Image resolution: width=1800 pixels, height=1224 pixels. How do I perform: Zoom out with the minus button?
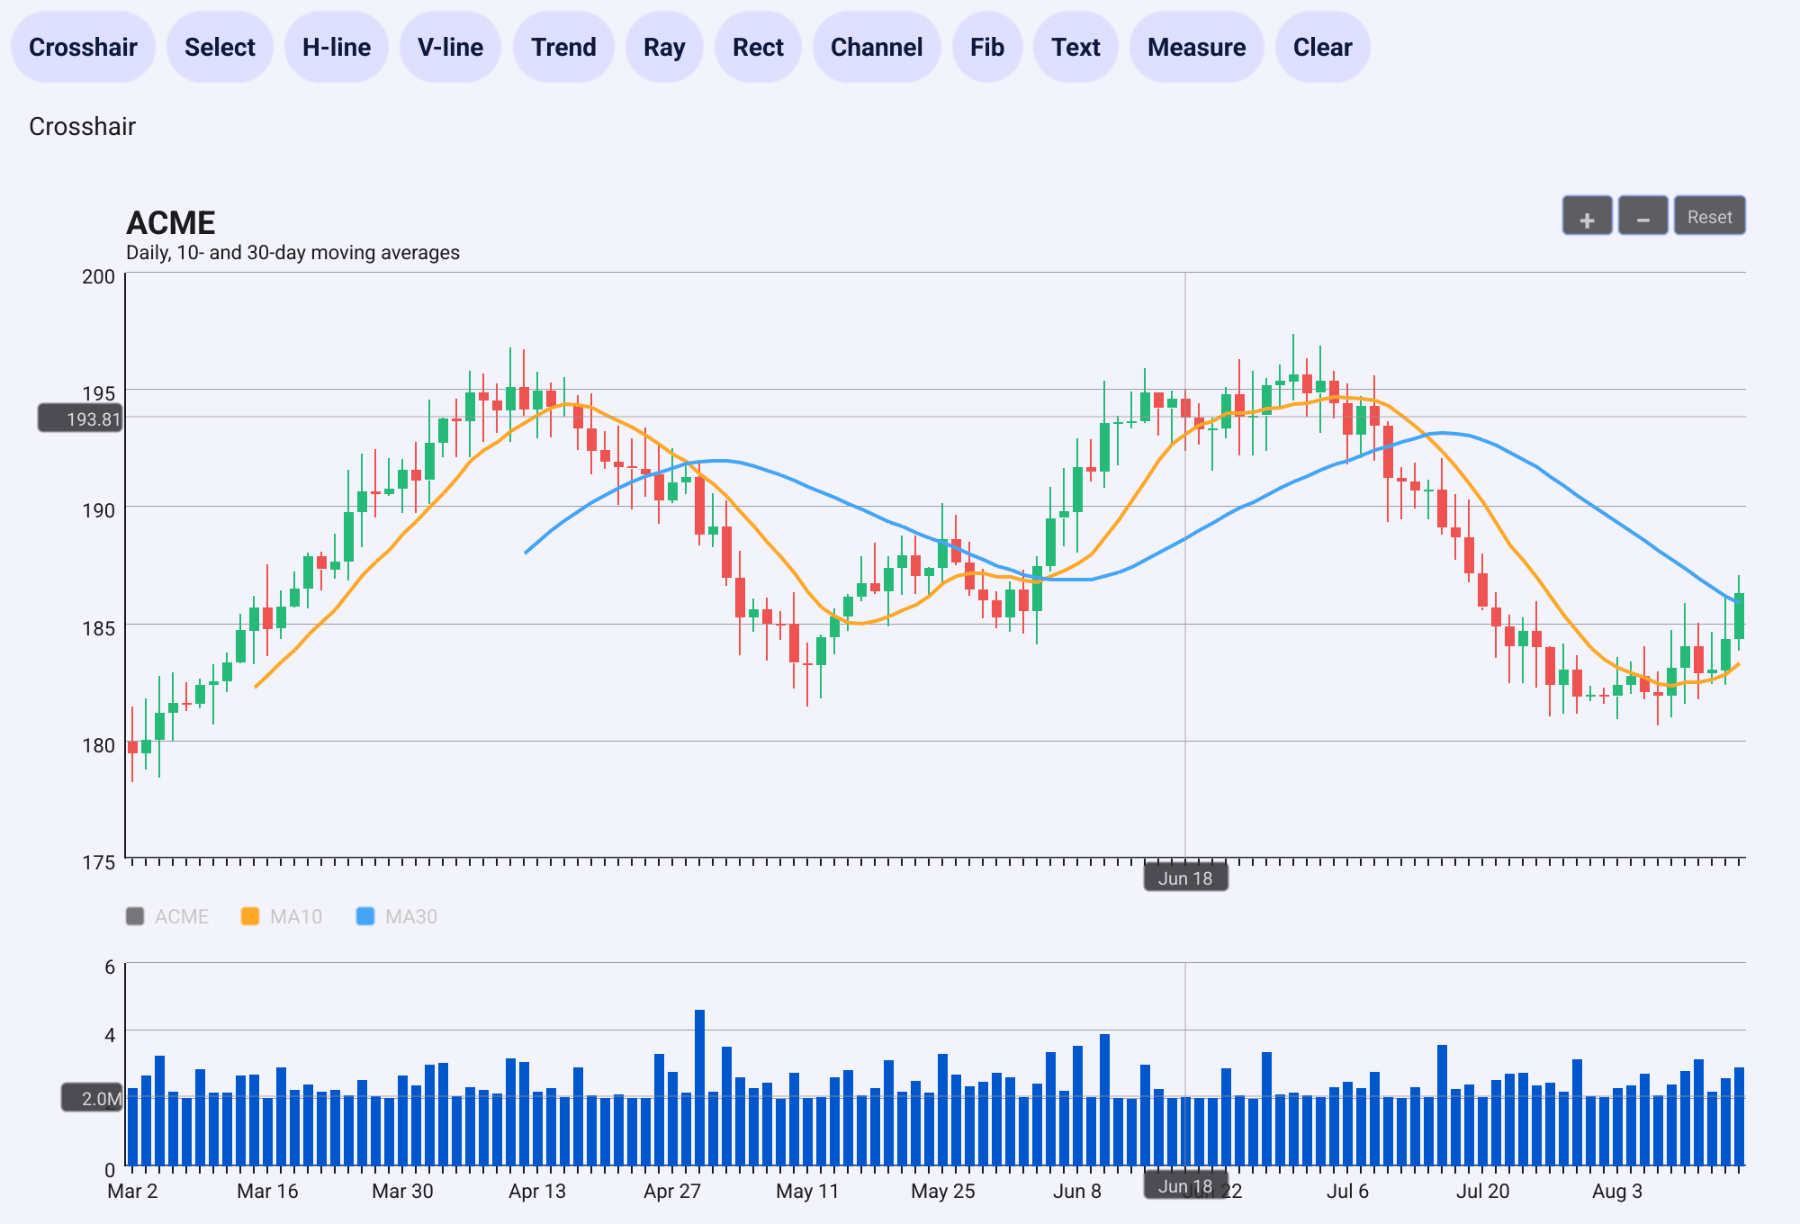pos(1642,216)
